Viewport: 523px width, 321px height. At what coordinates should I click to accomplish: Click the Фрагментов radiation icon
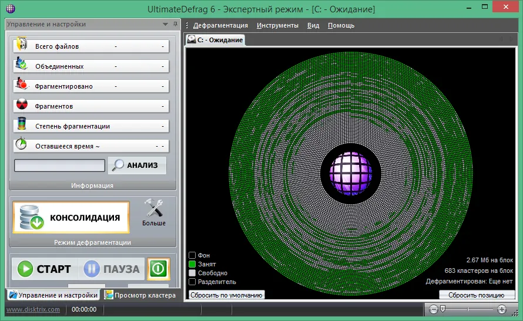(x=22, y=104)
